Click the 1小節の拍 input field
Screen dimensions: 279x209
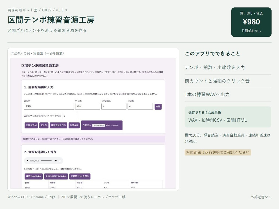click(114, 106)
